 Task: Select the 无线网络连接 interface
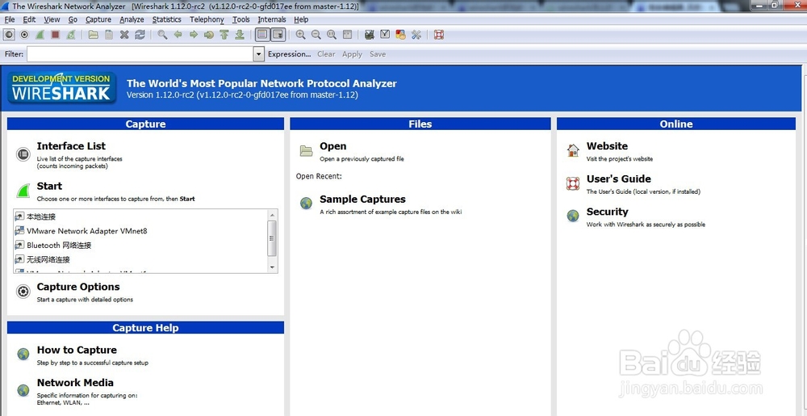click(x=48, y=259)
